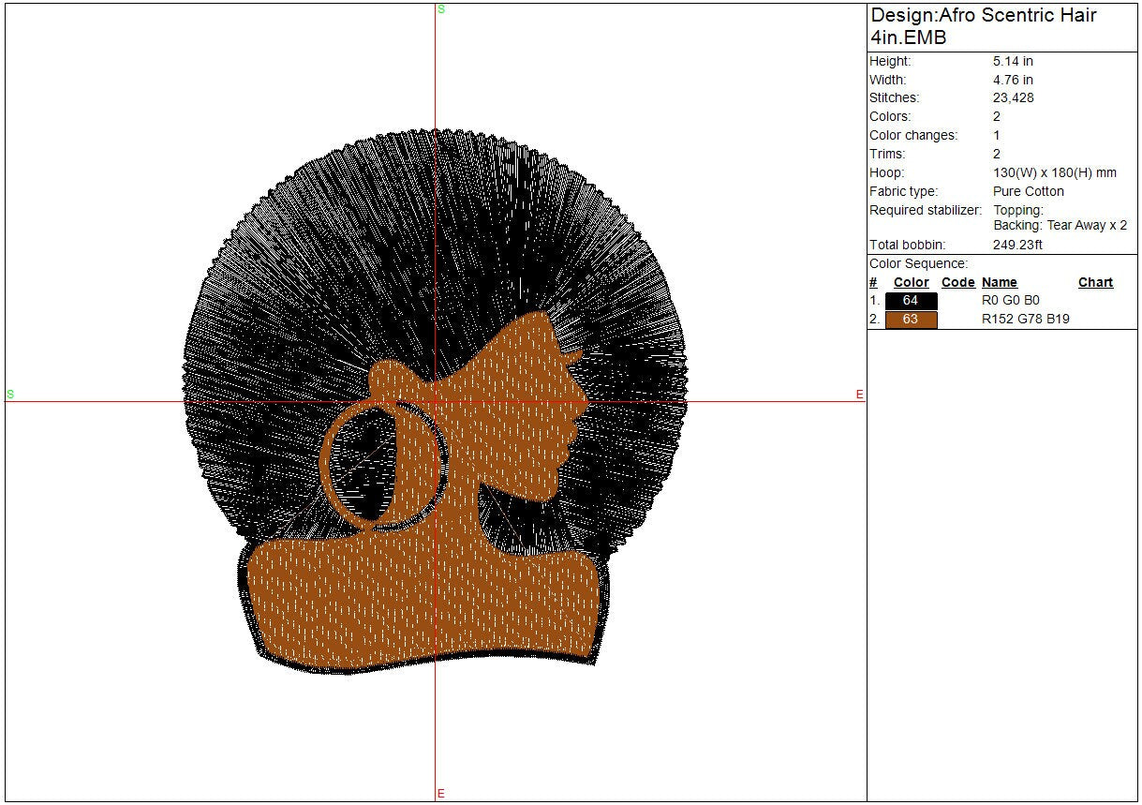Click the design title Afro Scentric Hair

pyautogui.click(x=983, y=16)
